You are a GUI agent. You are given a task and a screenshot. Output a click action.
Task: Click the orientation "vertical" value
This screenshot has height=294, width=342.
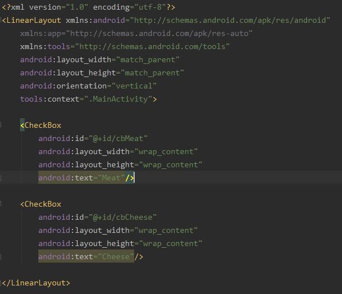[134, 86]
